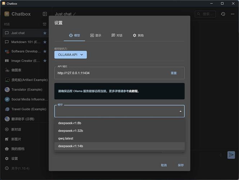Open the Translator (Example) conversation
This screenshot has height=180, width=239.
coord(25,90)
